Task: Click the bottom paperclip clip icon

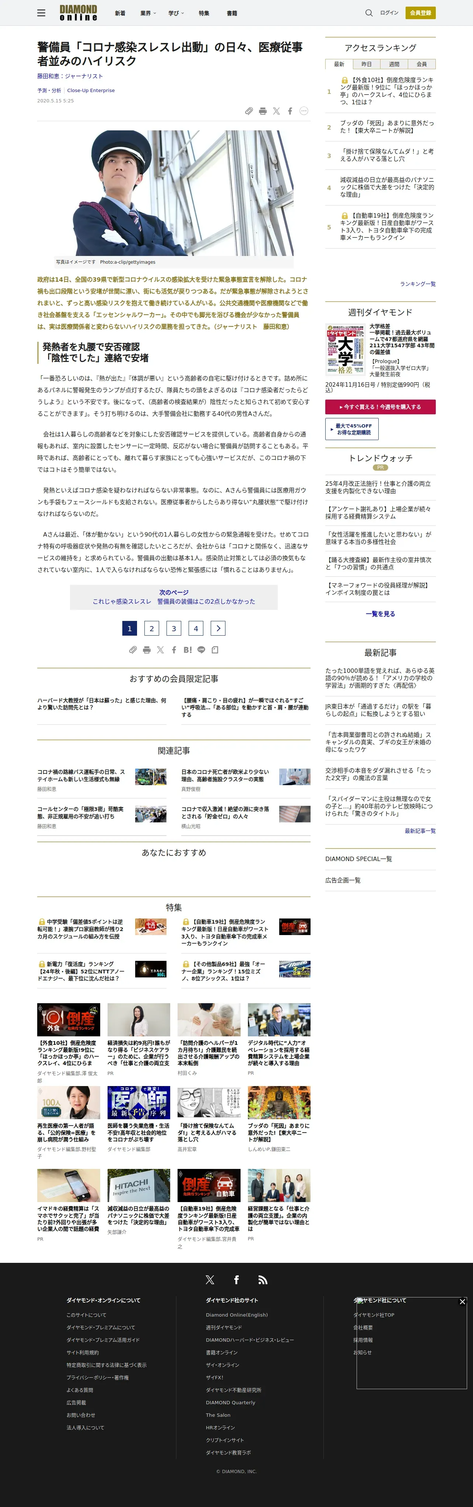Action: point(133,649)
